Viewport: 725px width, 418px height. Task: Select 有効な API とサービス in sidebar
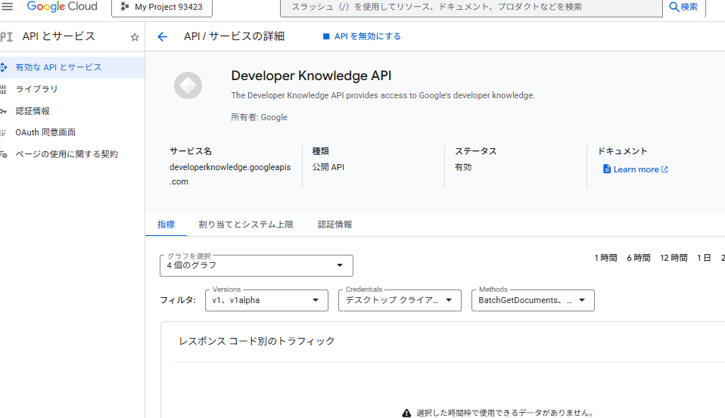[x=72, y=67]
